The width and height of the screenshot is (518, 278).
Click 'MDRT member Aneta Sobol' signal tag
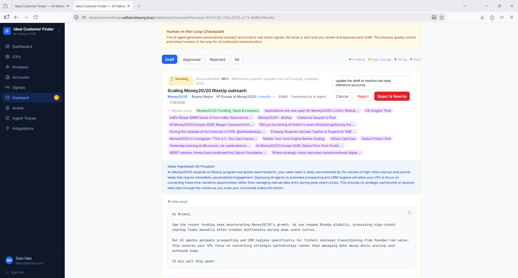point(218,153)
